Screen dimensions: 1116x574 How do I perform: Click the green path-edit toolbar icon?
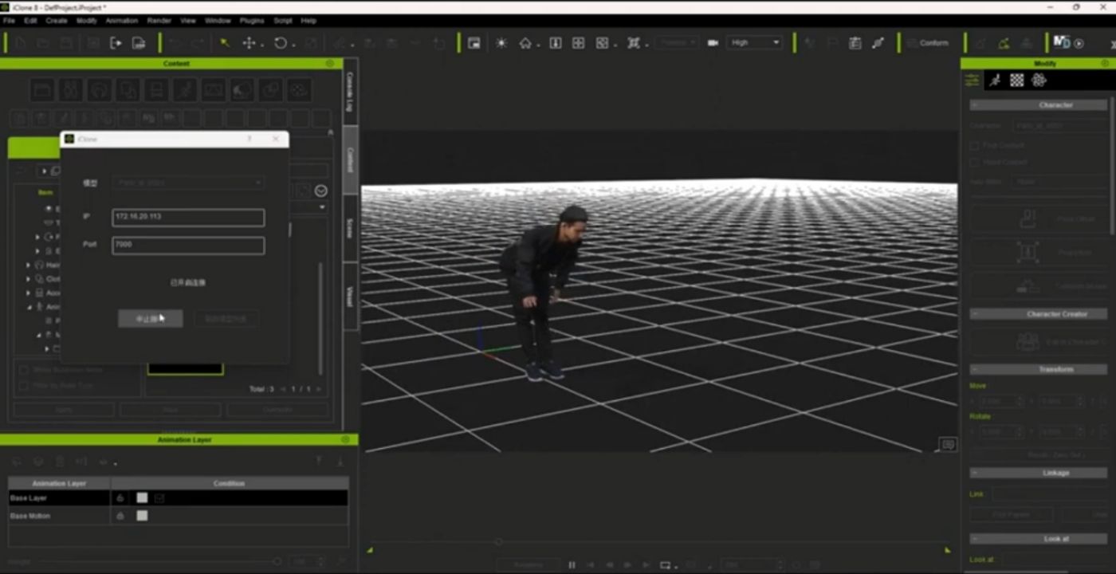point(1004,43)
